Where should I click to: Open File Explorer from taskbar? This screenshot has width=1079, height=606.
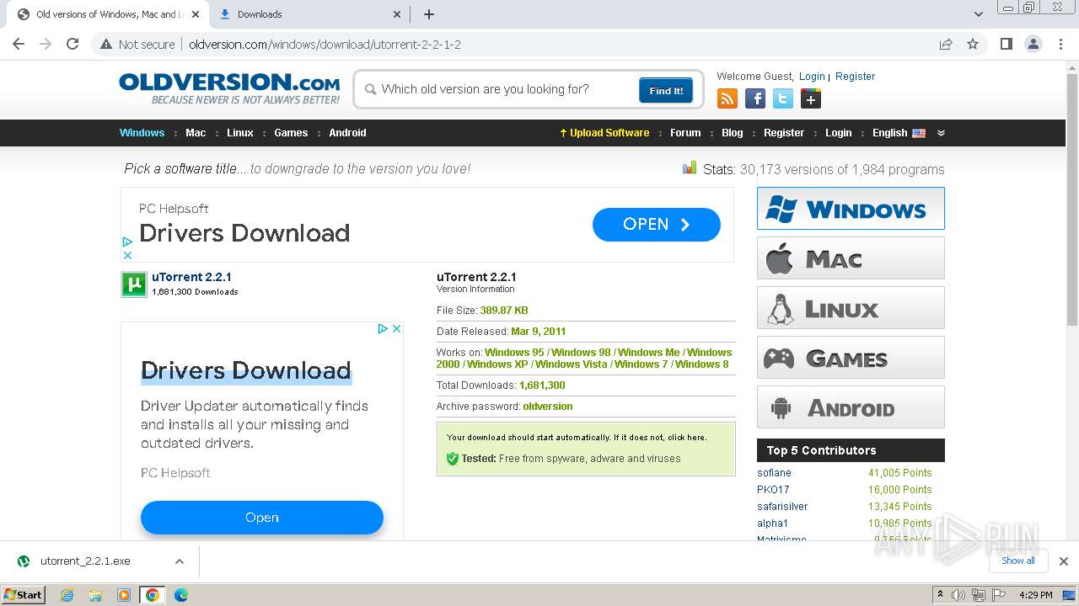click(95, 595)
